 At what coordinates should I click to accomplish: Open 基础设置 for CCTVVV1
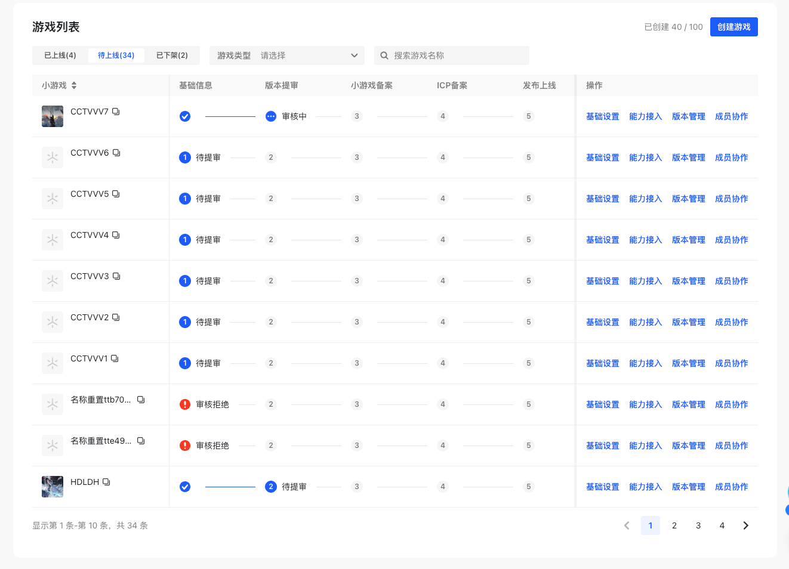point(602,363)
